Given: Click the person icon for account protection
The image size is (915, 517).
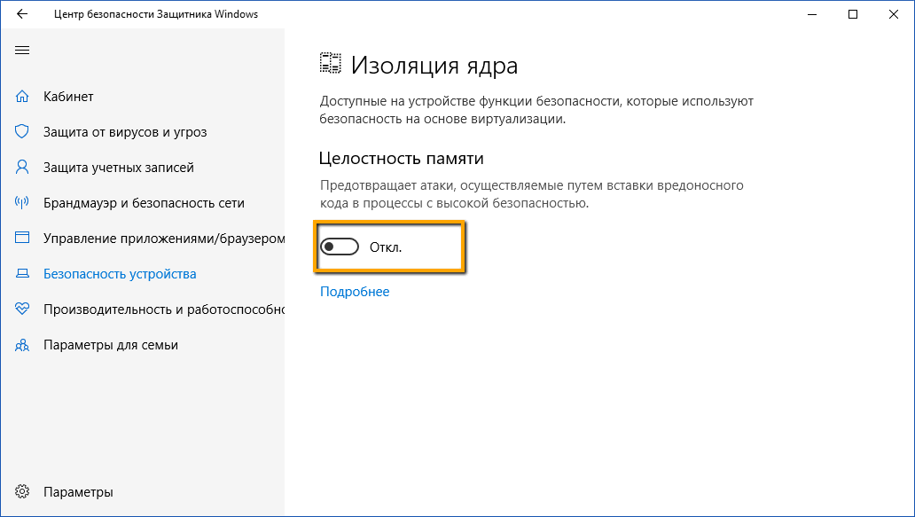Looking at the screenshot, I should tap(23, 168).
